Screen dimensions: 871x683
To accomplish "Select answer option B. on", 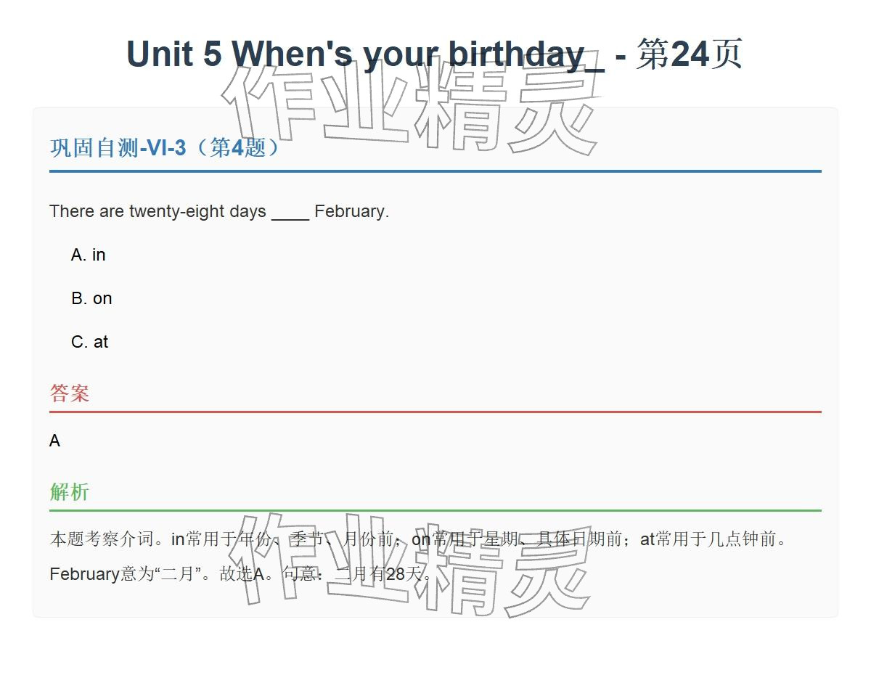I will point(91,298).
